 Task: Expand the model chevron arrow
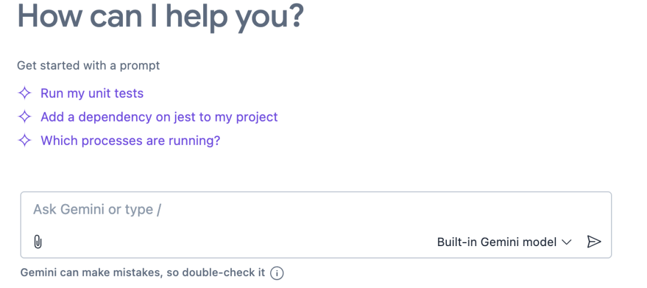tap(567, 242)
